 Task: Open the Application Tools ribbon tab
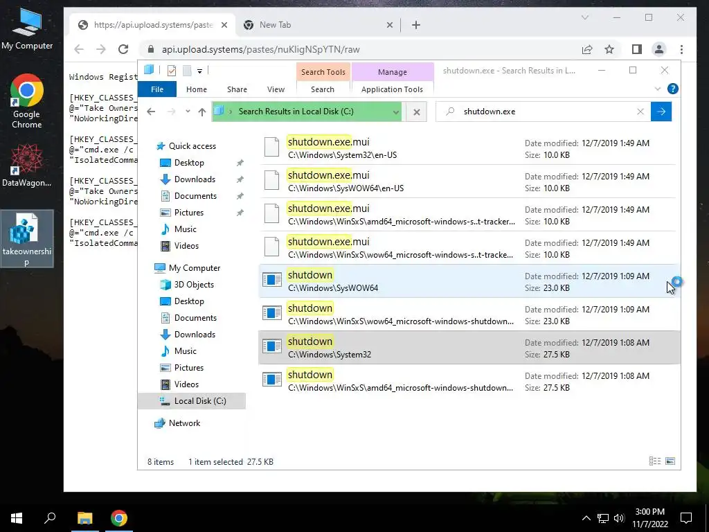(392, 89)
